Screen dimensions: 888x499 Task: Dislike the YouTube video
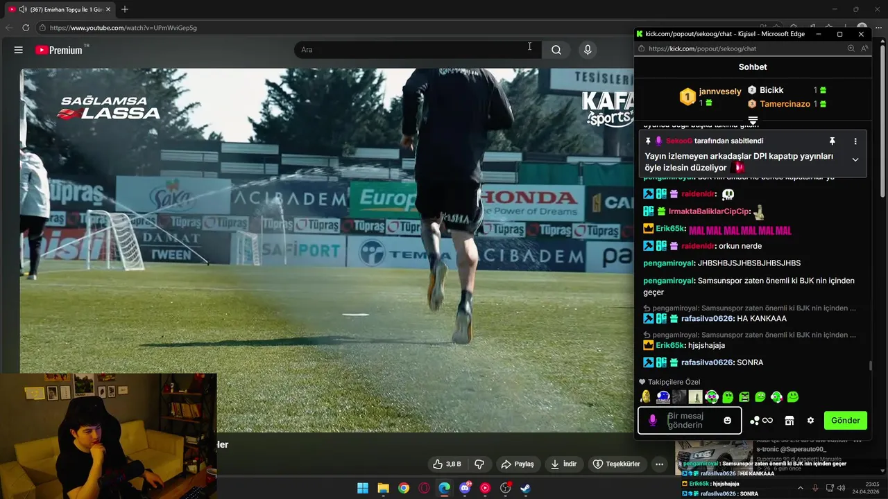coord(479,464)
